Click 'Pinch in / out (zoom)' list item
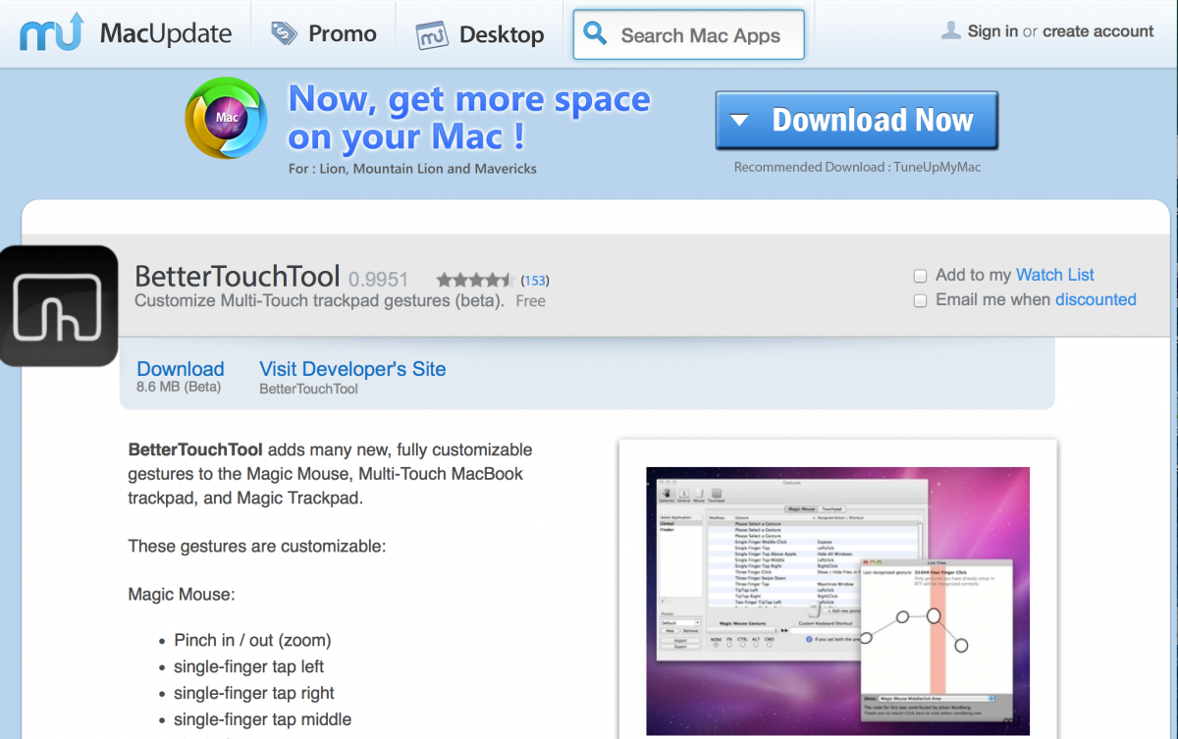 [x=252, y=640]
